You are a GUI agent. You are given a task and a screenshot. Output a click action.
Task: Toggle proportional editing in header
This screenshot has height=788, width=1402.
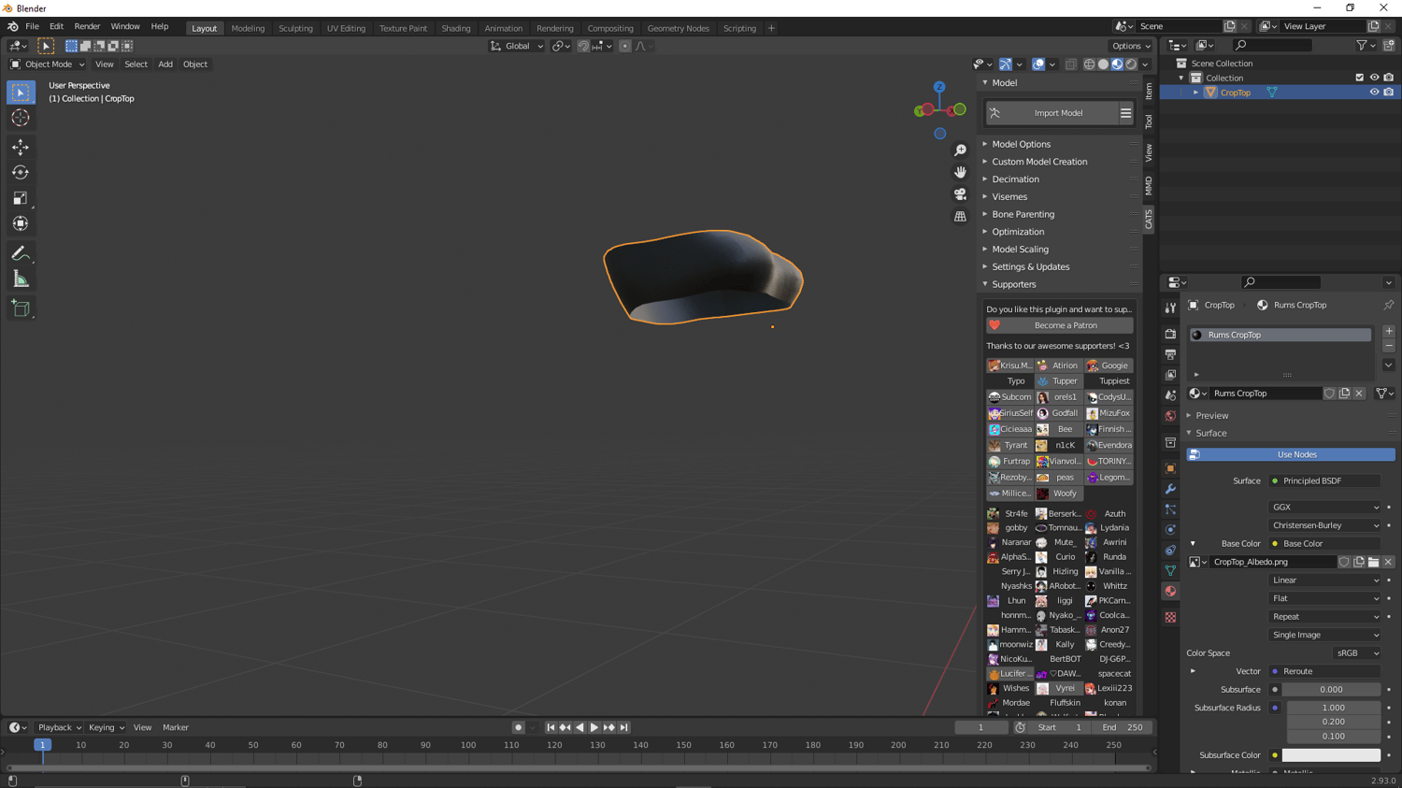click(625, 46)
